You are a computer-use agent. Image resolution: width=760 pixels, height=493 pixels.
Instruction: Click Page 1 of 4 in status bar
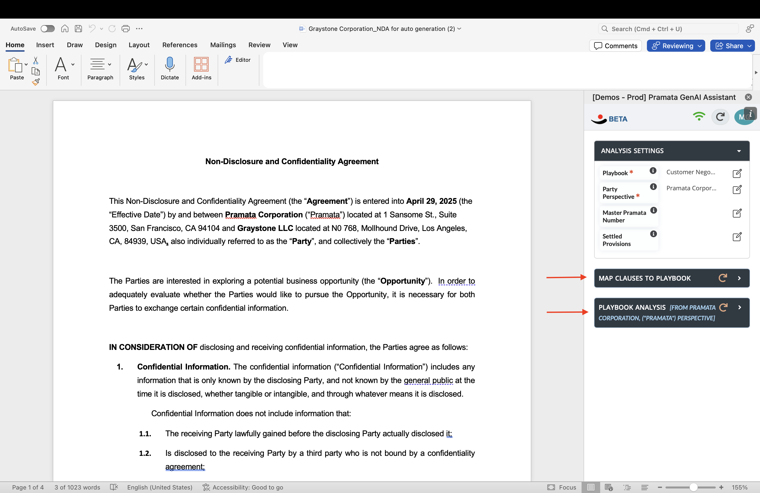[28, 487]
